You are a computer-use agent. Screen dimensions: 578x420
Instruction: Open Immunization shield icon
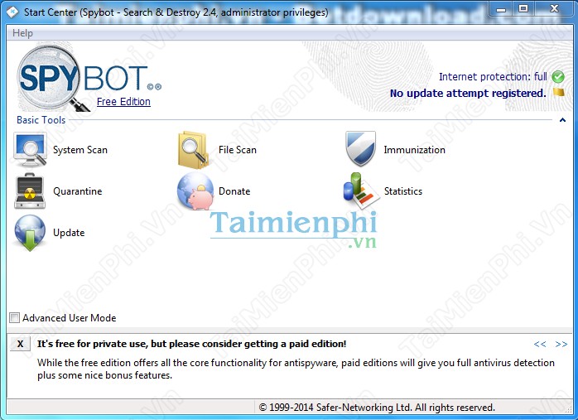360,148
